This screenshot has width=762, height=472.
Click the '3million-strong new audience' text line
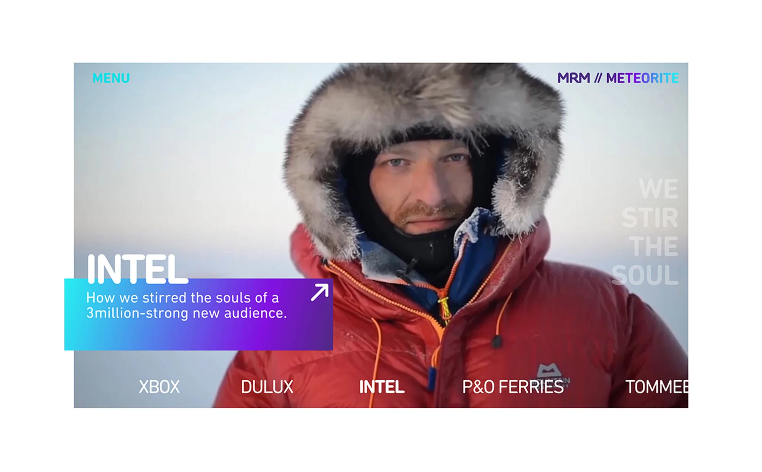186,313
